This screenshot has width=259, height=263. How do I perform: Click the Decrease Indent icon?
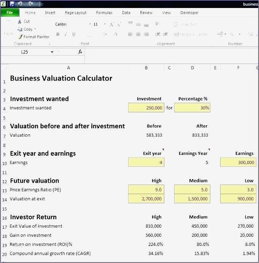(x=157, y=34)
